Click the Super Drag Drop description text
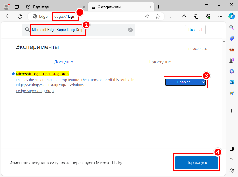Screen dimensions: 238x177 click(x=75, y=82)
